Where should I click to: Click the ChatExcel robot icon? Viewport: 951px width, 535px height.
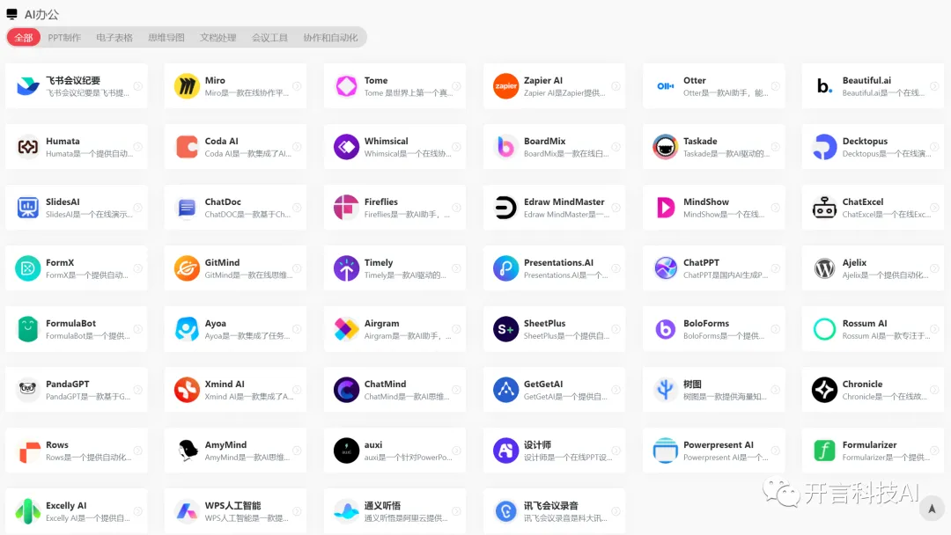(824, 208)
